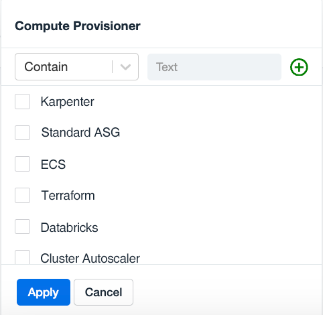The width and height of the screenshot is (323, 315).
Task: Pick the Standard ASG option label
Action: [80, 132]
